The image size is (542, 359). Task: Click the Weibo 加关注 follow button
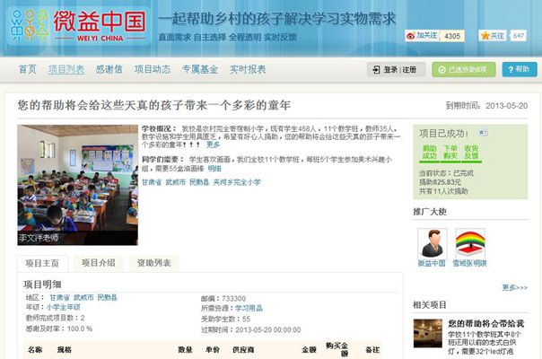tap(423, 36)
